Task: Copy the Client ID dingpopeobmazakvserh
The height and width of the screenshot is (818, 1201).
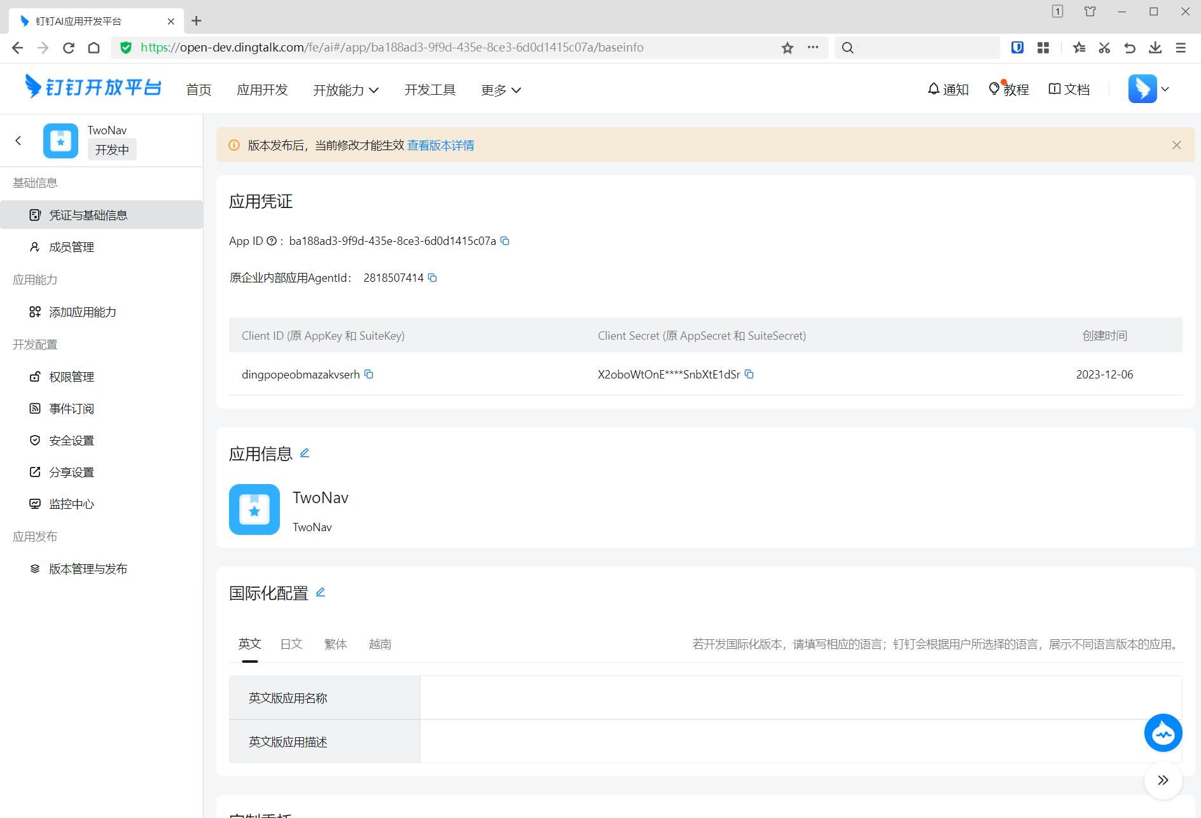Action: point(369,375)
